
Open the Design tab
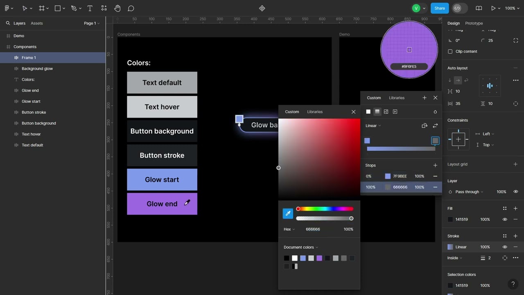click(454, 23)
